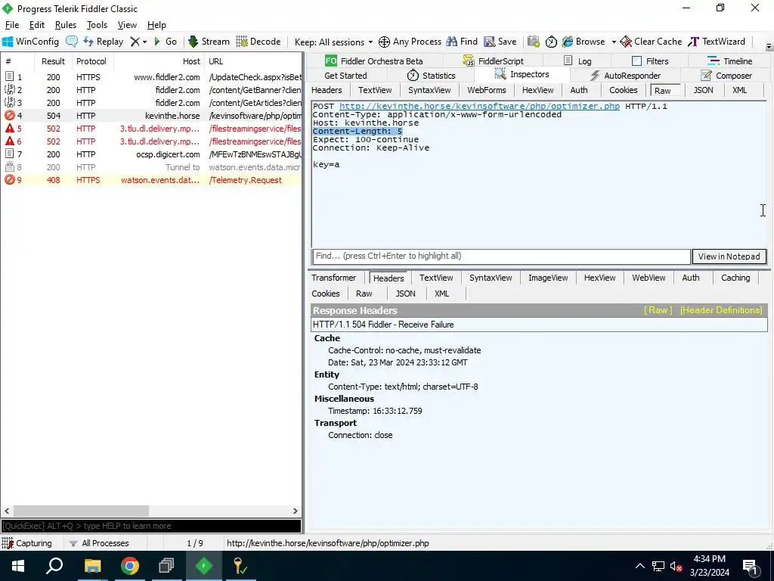This screenshot has width=774, height=581.
Task: Click the optimizer.php URL link in raw request
Action: point(479,106)
